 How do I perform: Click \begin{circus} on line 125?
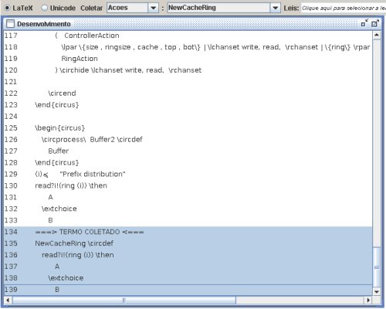59,128
